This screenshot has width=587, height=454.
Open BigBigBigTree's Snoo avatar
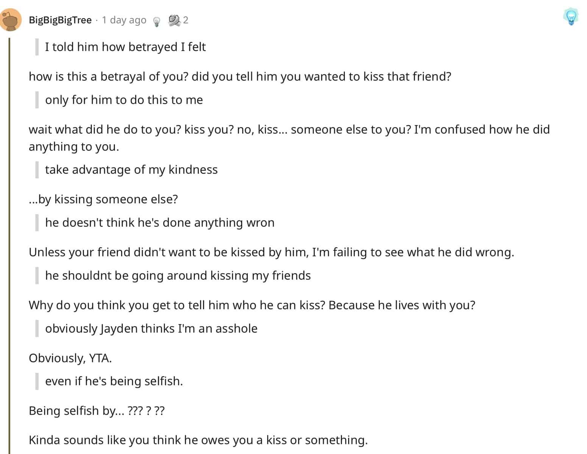(x=11, y=20)
